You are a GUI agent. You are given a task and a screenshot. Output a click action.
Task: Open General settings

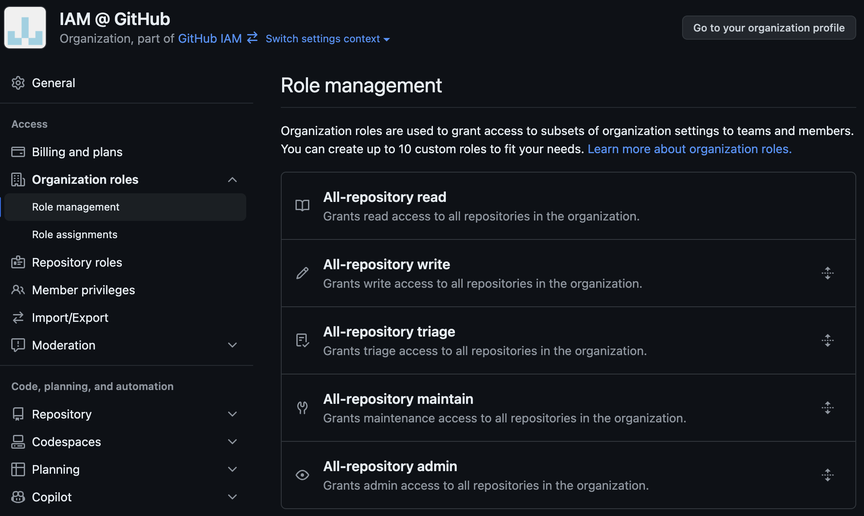pos(54,83)
